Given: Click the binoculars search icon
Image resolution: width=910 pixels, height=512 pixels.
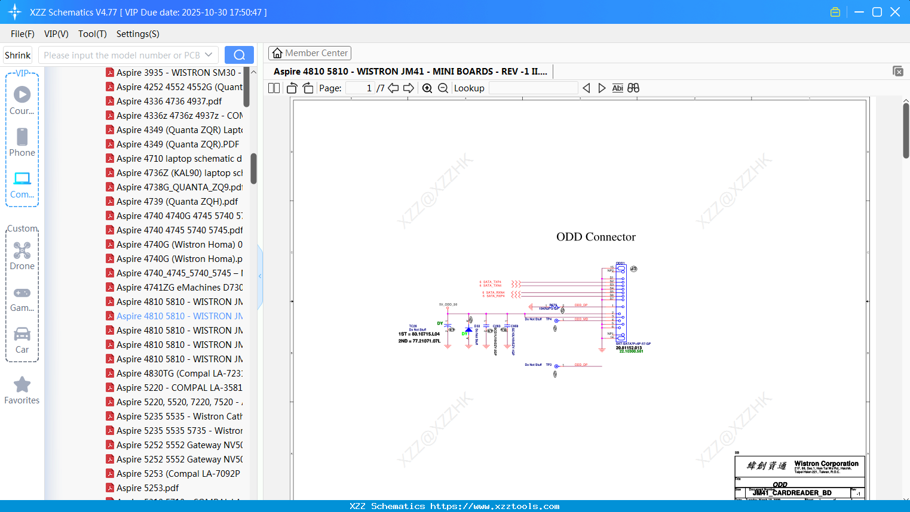Looking at the screenshot, I should click(x=633, y=88).
